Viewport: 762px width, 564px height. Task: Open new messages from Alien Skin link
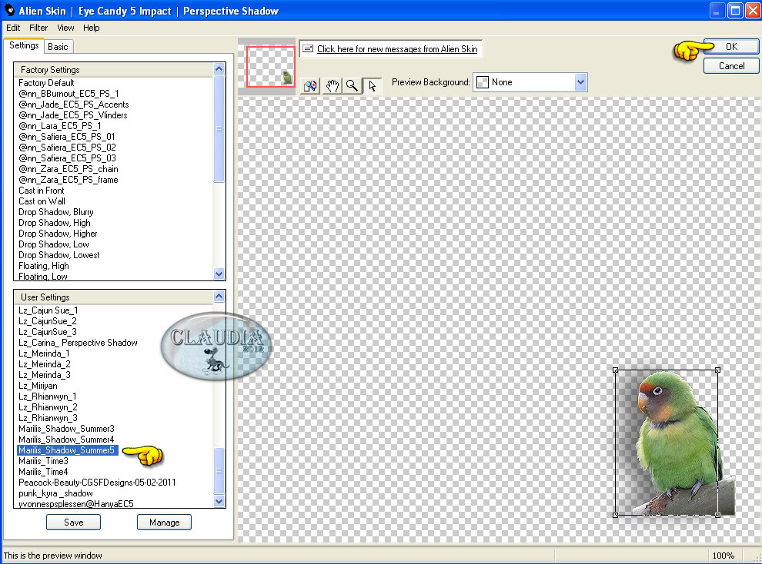pyautogui.click(x=397, y=49)
